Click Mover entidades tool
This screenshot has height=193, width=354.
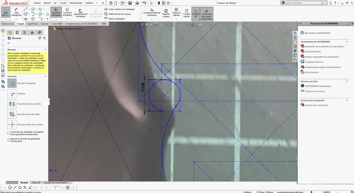click(x=114, y=19)
